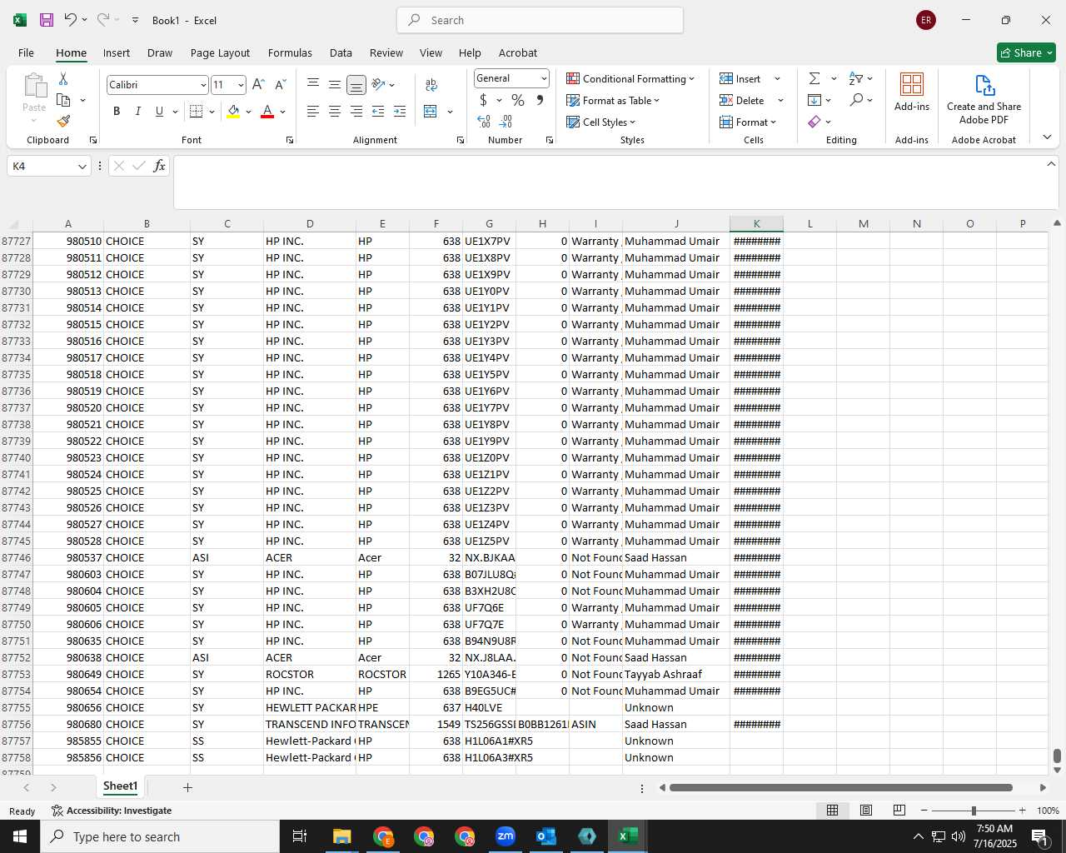Screen dimensions: 1066x853
Task: Click Font Color red swatch button
Action: (267, 112)
